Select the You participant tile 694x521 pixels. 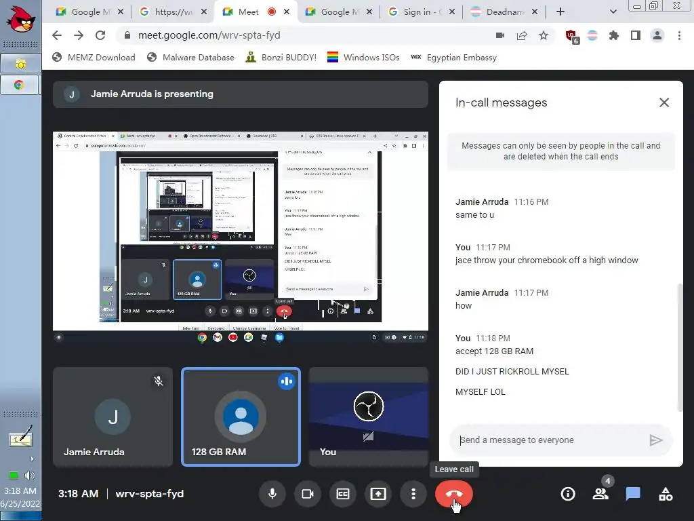tap(369, 417)
